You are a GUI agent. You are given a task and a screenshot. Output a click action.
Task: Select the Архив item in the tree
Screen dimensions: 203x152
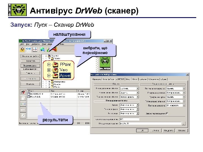click(65, 75)
